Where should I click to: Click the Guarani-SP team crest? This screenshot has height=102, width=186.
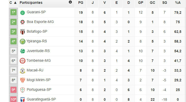coord(23,12)
